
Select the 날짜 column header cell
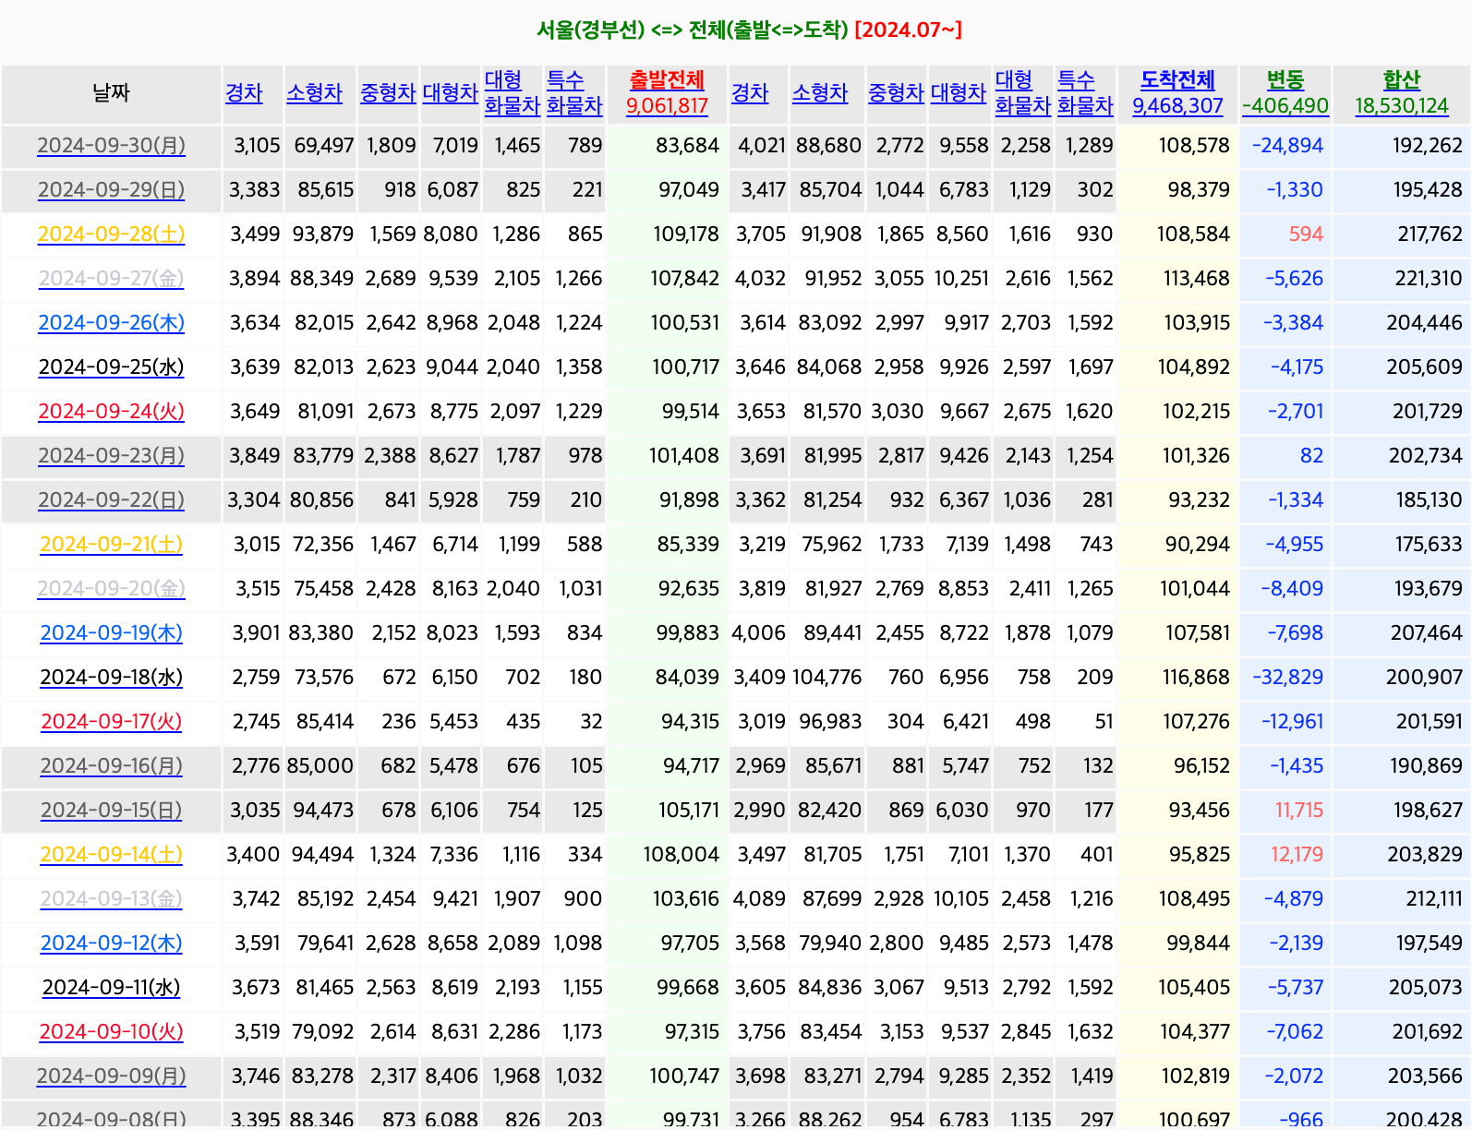pos(111,94)
